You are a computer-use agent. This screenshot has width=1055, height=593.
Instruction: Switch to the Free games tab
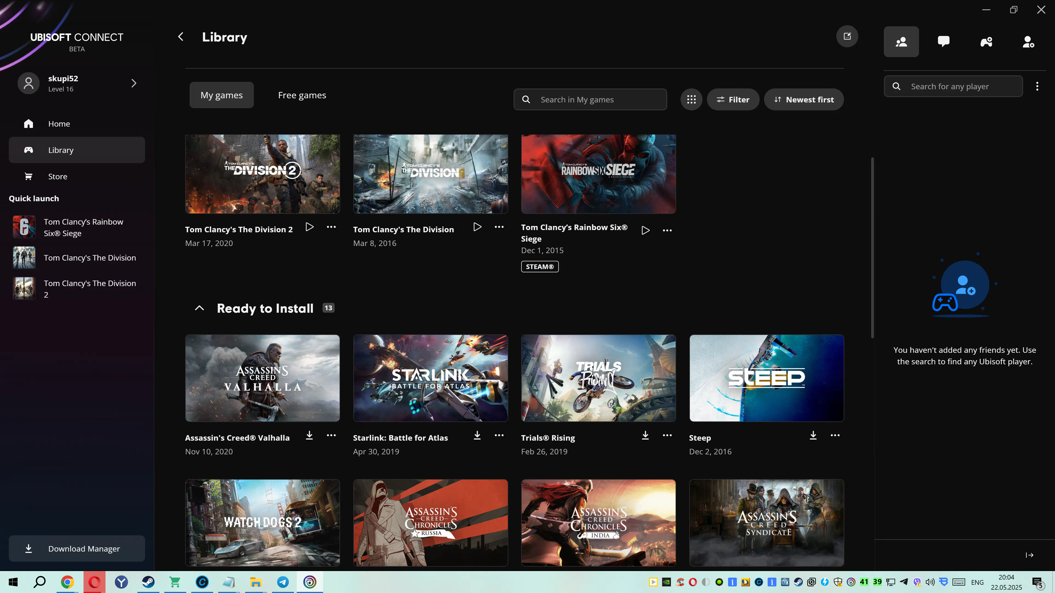point(302,95)
